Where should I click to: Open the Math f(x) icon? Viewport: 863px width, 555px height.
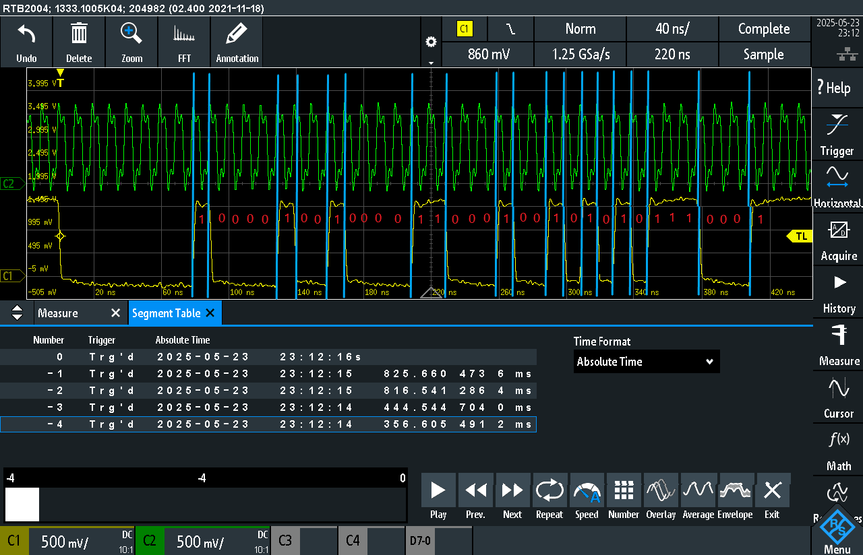pos(837,449)
